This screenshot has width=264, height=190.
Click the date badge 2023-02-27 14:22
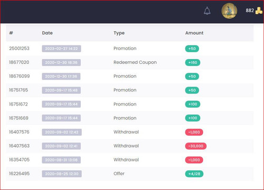point(61,49)
